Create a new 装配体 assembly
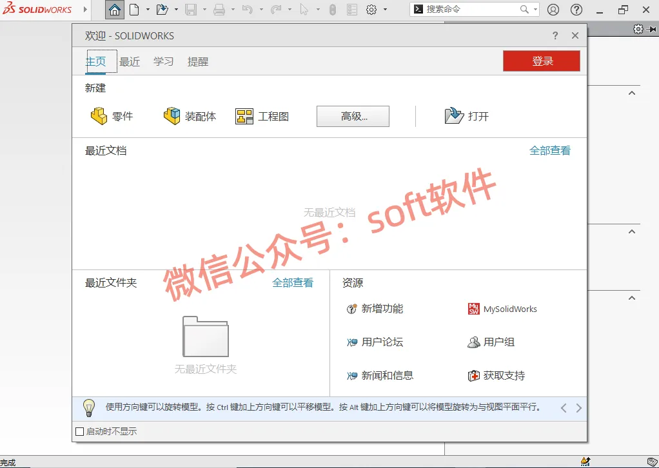Screen dimensions: 659x468 190,117
